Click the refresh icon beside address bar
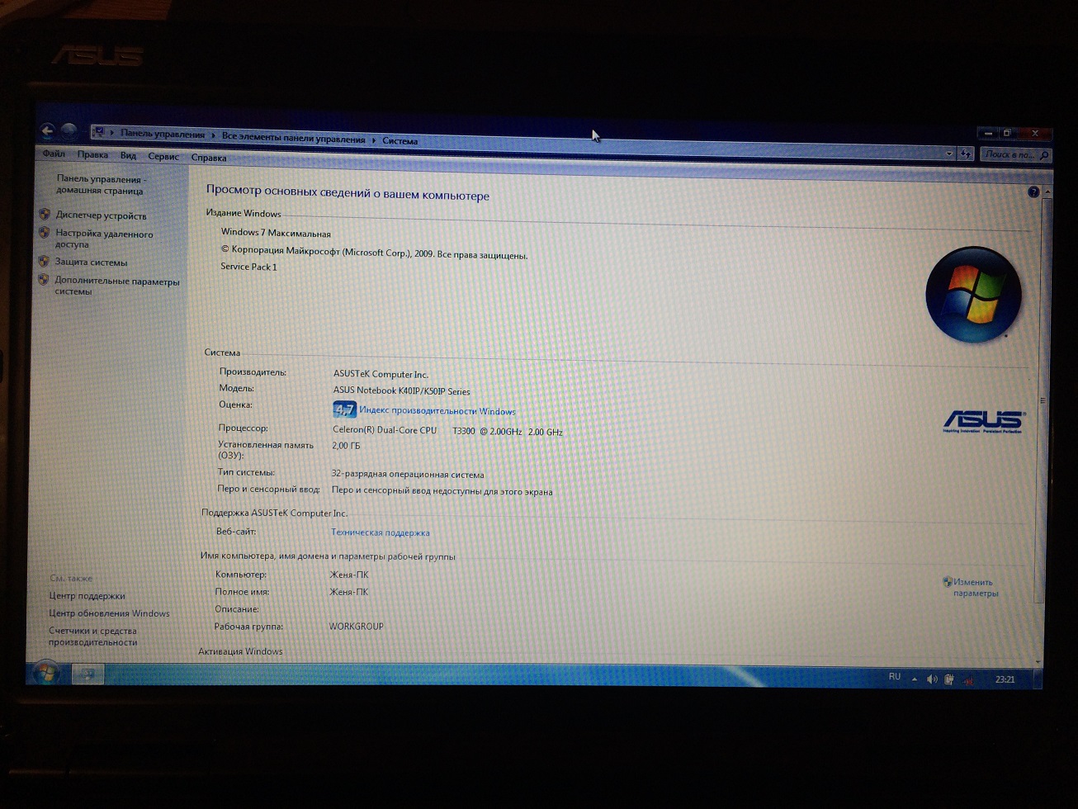Viewport: 1078px width, 809px height. [965, 154]
